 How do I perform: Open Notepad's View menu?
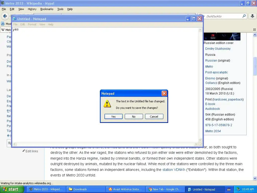coord(42,24)
